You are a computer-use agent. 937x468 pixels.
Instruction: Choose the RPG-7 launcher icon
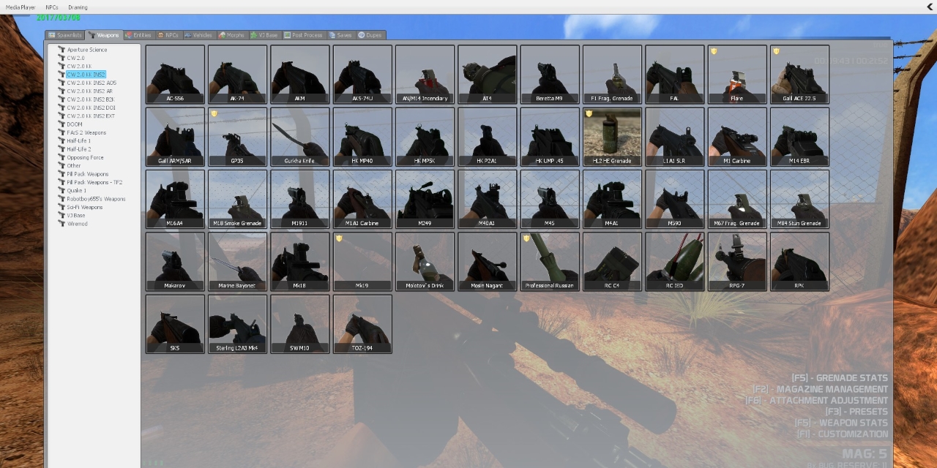tap(737, 262)
